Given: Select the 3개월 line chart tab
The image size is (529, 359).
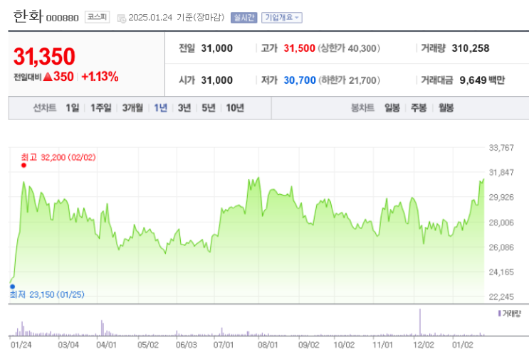Looking at the screenshot, I should coord(132,108).
